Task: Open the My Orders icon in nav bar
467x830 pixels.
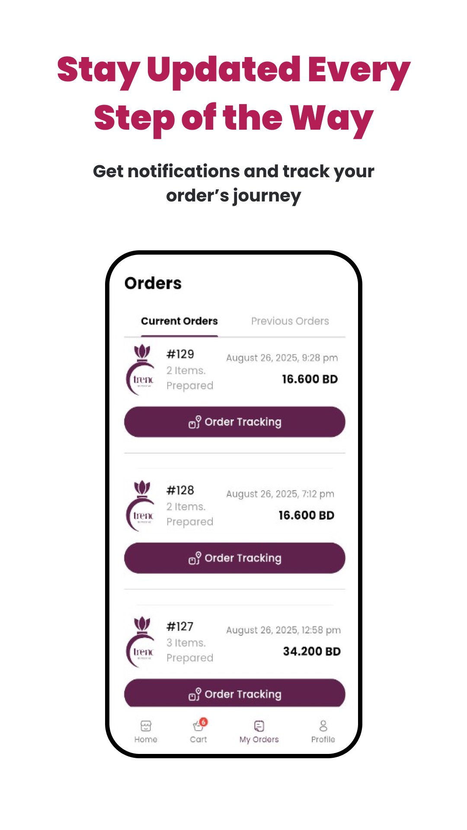Action: pyautogui.click(x=259, y=726)
